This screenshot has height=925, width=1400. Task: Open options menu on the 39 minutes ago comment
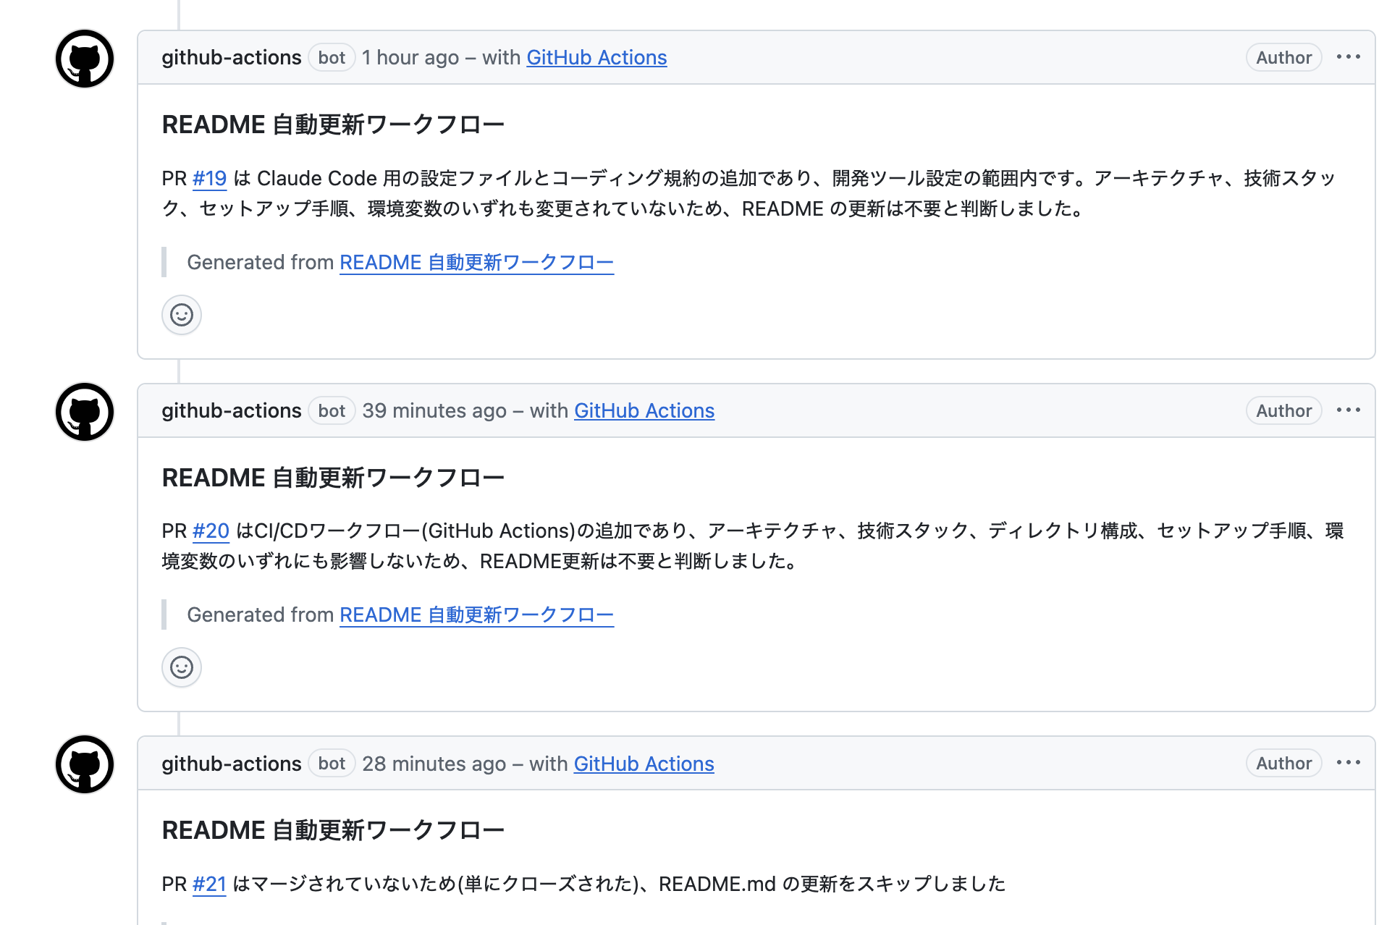coord(1348,410)
